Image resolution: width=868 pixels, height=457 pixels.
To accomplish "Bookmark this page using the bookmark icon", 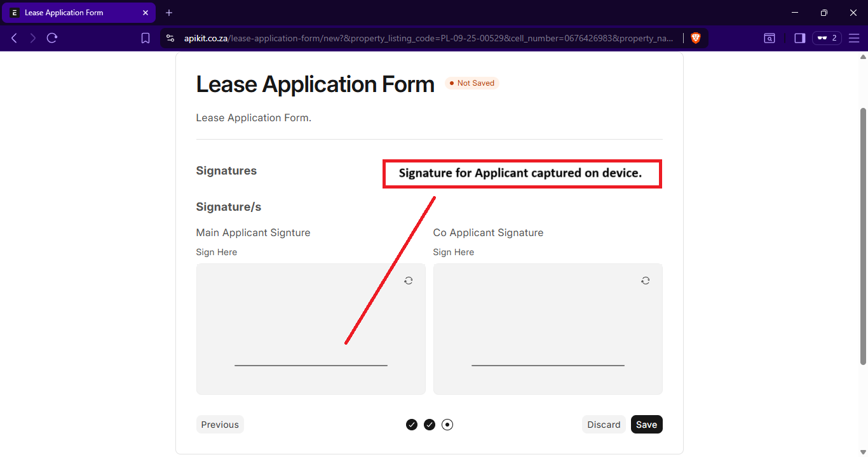I will click(x=146, y=38).
